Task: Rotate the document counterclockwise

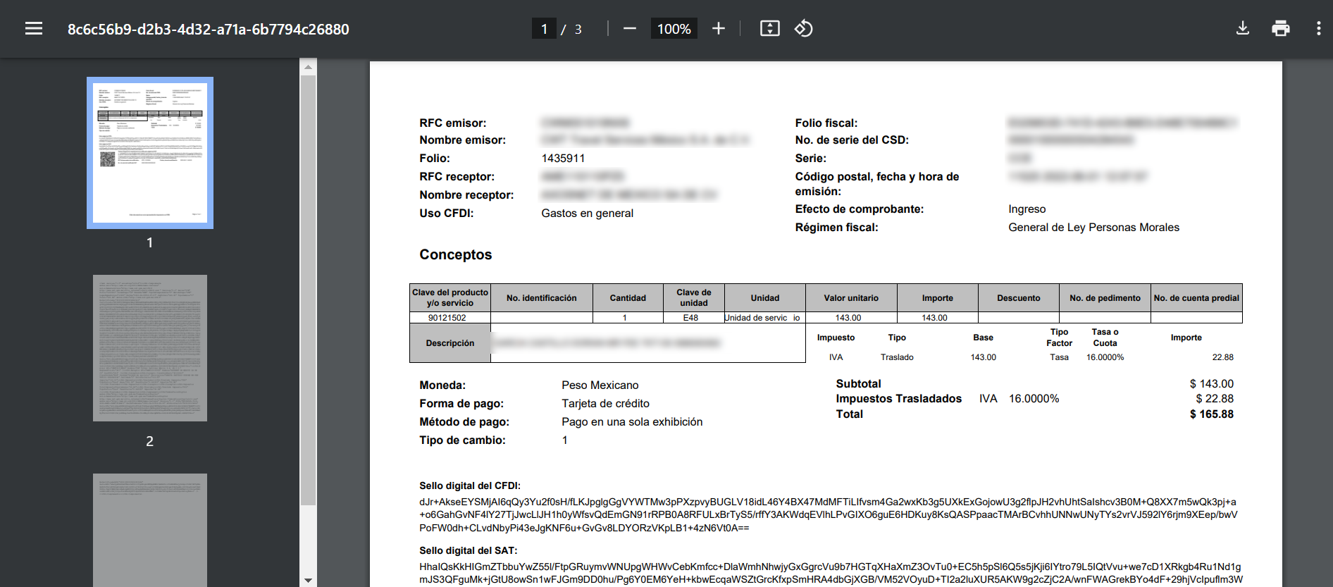Action: (x=804, y=29)
